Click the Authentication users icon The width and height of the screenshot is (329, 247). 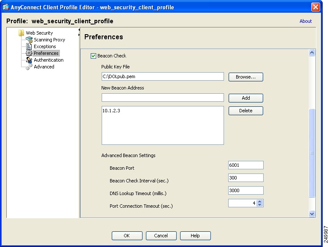click(x=29, y=60)
